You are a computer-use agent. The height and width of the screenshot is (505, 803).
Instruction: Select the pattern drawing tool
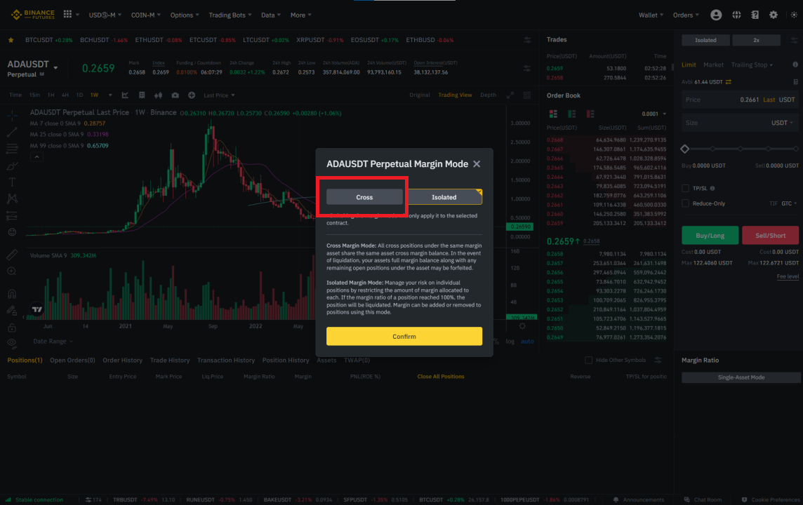tap(12, 198)
